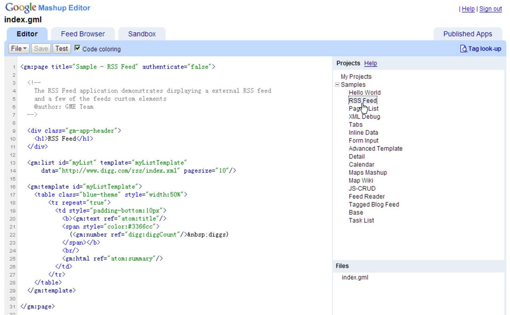The width and height of the screenshot is (510, 315).
Task: Click the span style color line
Action: coord(111,227)
